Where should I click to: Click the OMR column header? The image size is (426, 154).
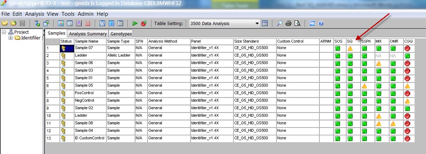[396, 41]
